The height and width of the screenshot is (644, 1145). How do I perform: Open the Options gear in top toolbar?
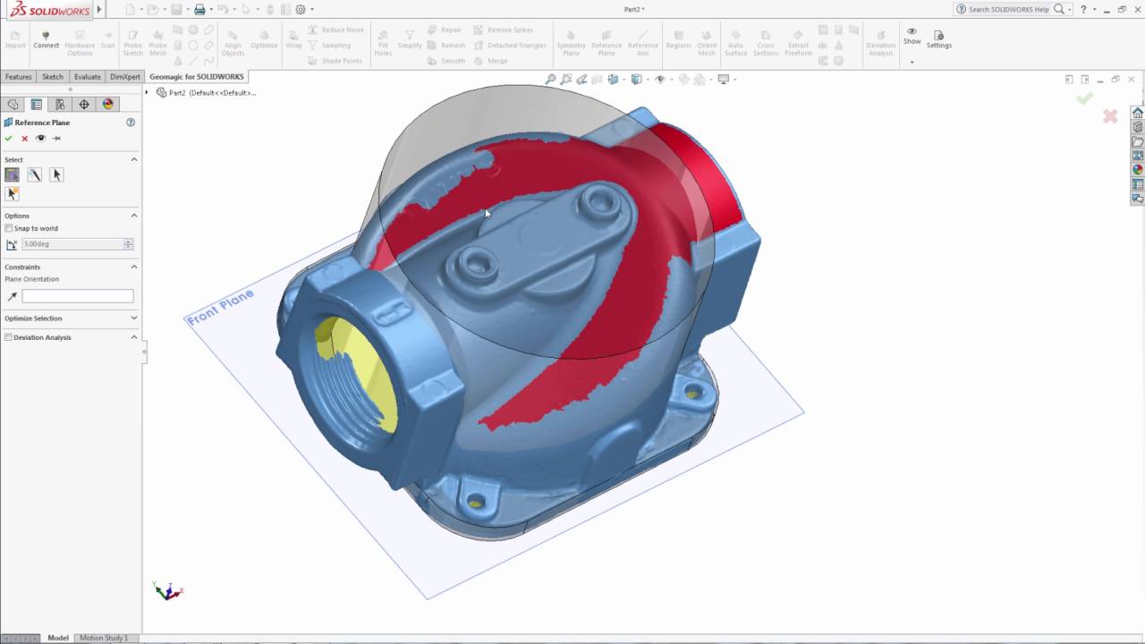[x=301, y=10]
